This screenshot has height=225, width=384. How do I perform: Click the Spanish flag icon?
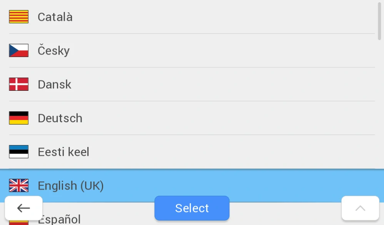(x=18, y=222)
